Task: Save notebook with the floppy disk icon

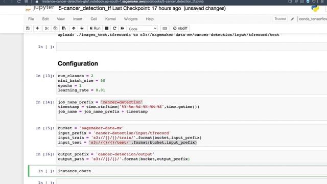Action: 28,29
